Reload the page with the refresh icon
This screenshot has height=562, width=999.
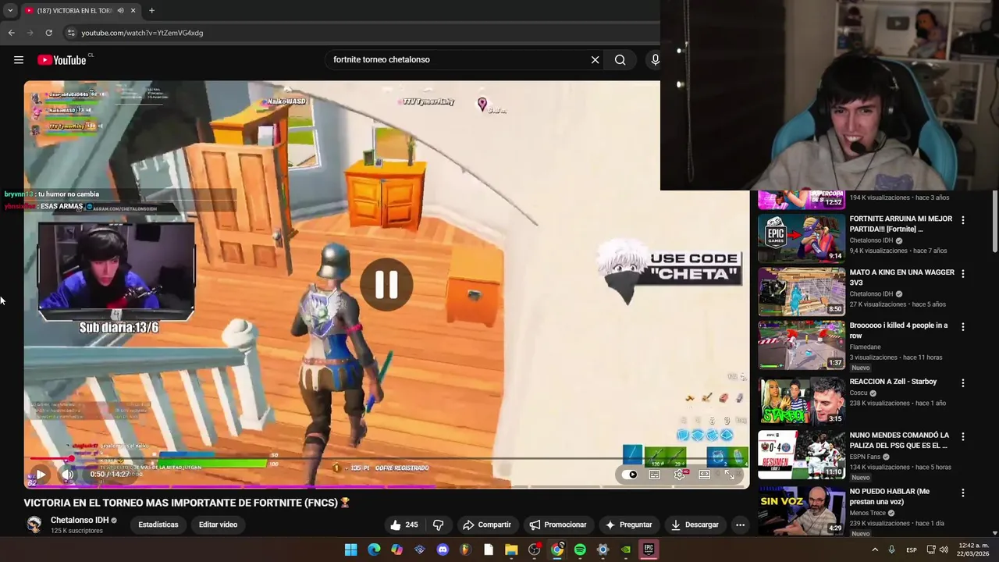click(x=48, y=33)
